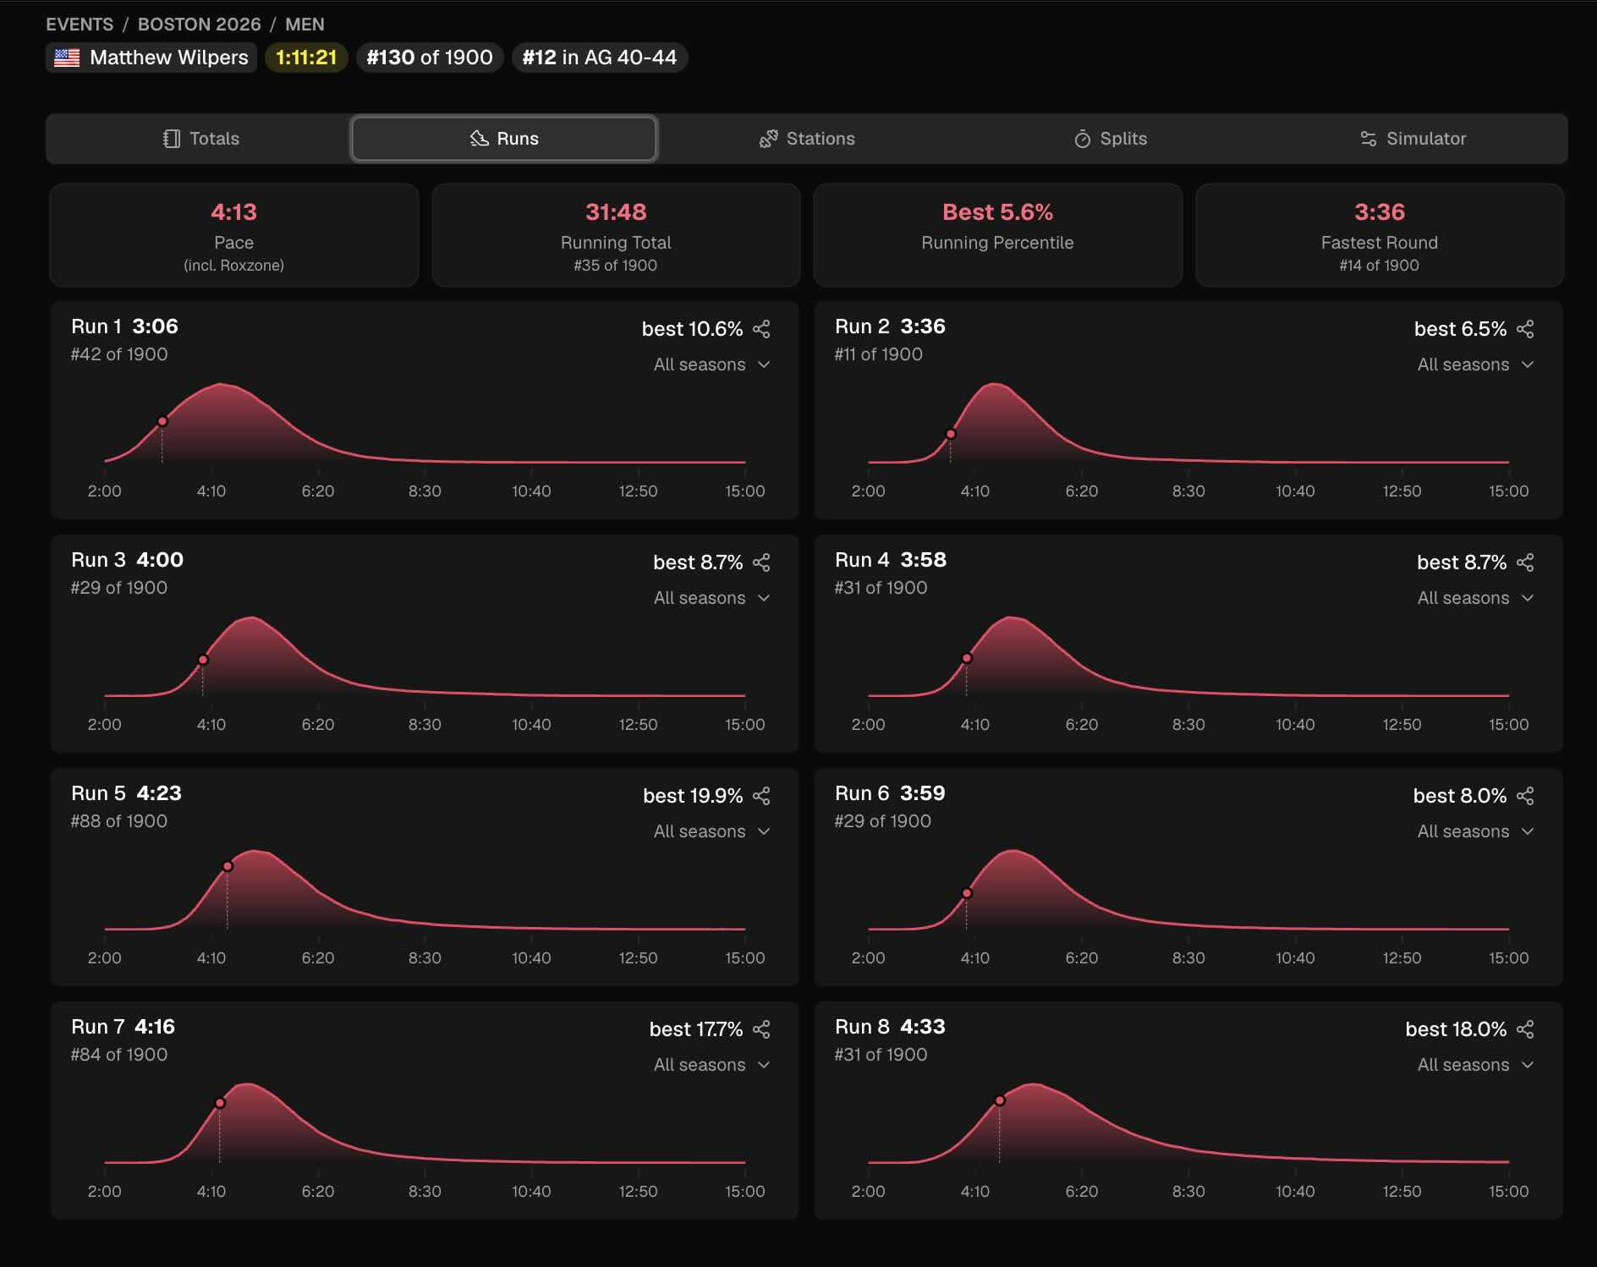This screenshot has height=1267, width=1597.
Task: Open Run 6 All seasons dropdown
Action: pyautogui.click(x=1475, y=831)
